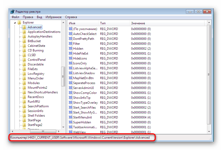Open the Вид menu
This screenshot has width=222, height=150.
click(x=39, y=17)
